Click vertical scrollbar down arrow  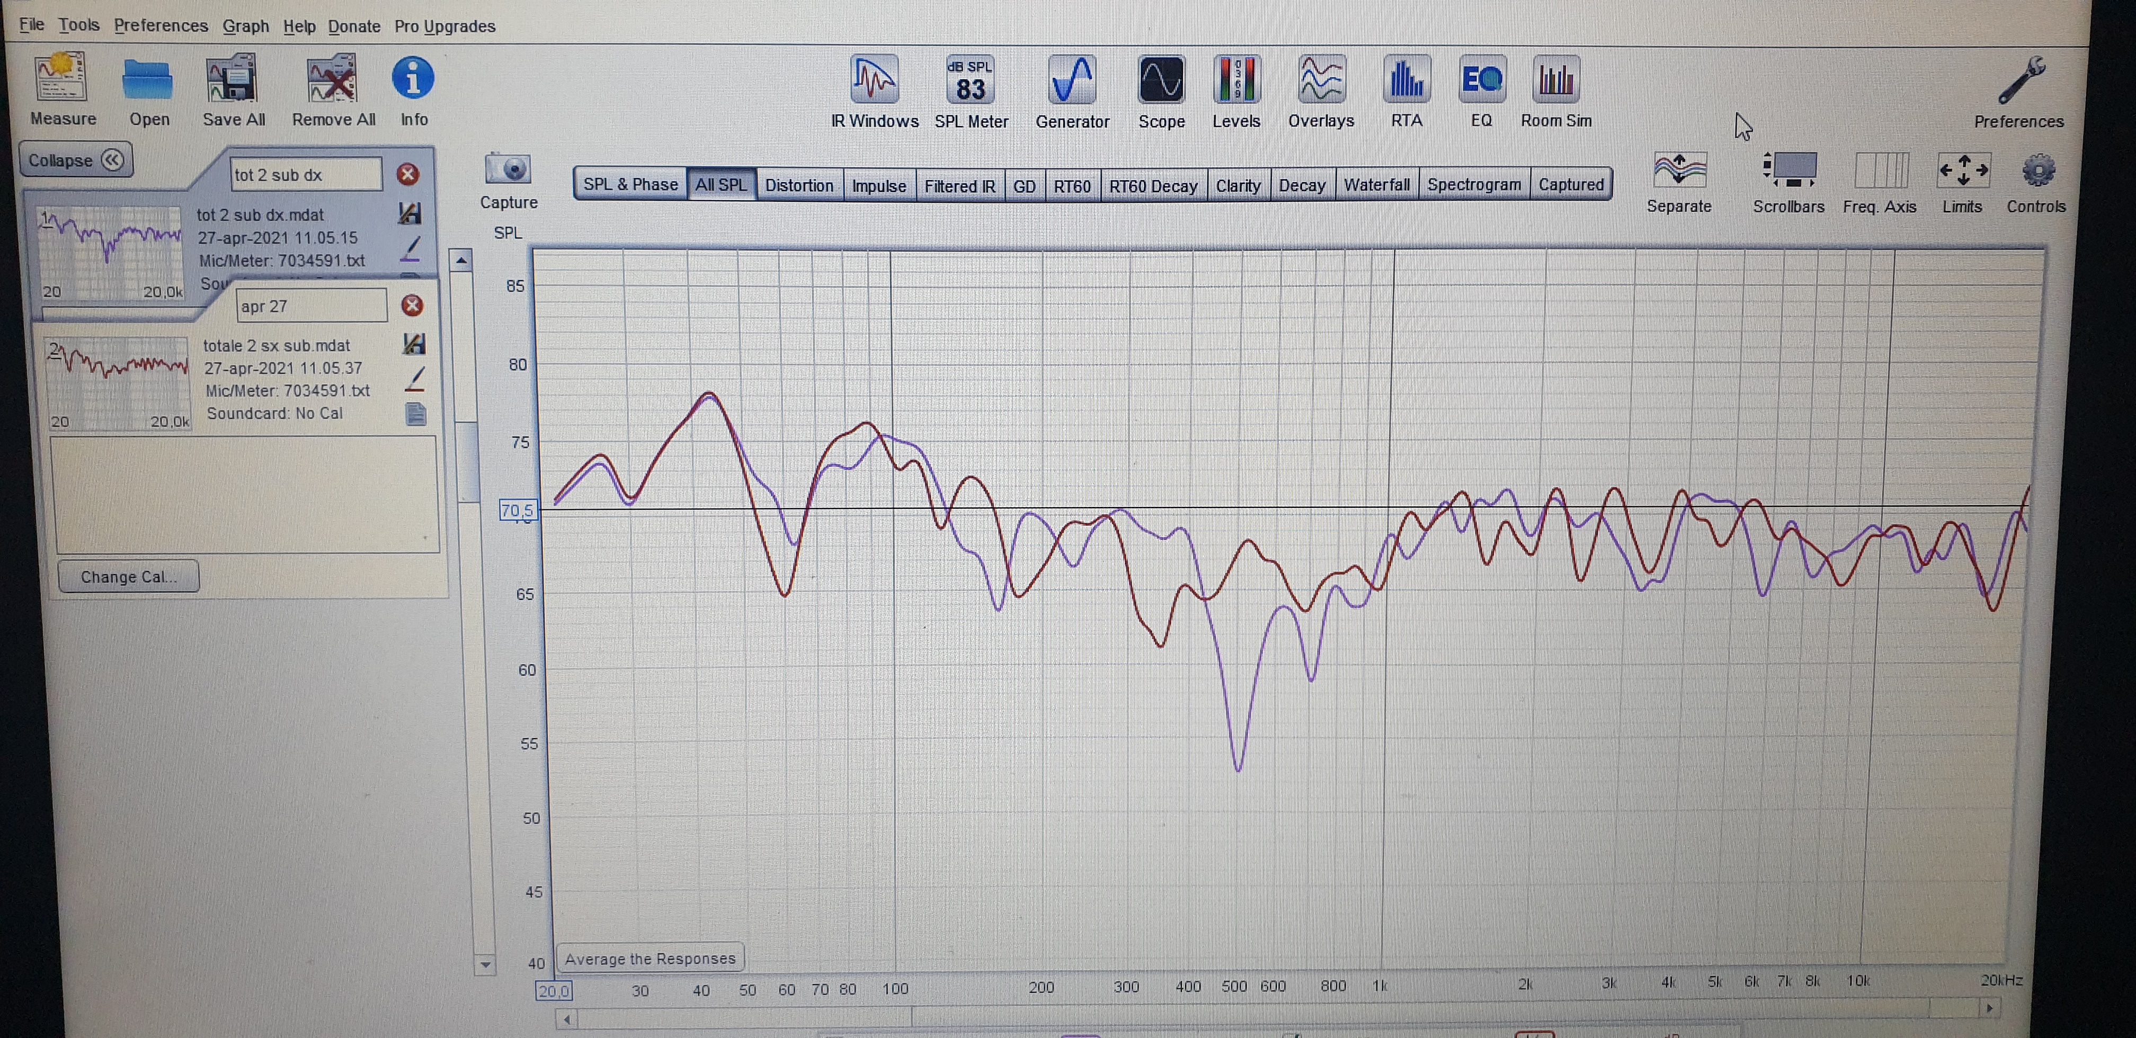[x=485, y=965]
